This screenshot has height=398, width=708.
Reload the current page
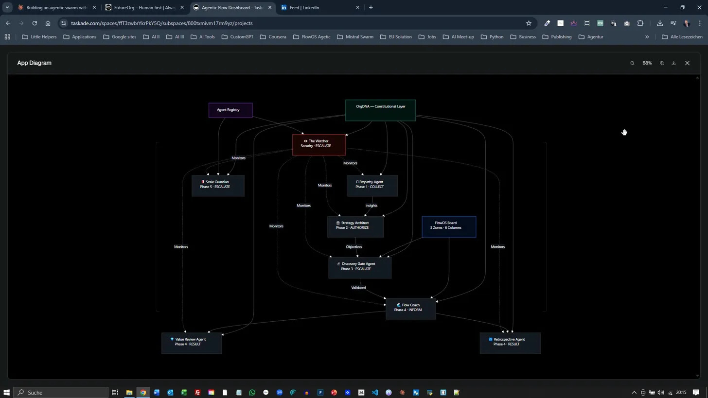35,23
